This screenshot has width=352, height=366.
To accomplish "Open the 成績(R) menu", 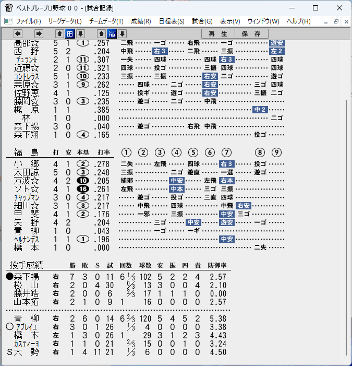I will pos(141,21).
